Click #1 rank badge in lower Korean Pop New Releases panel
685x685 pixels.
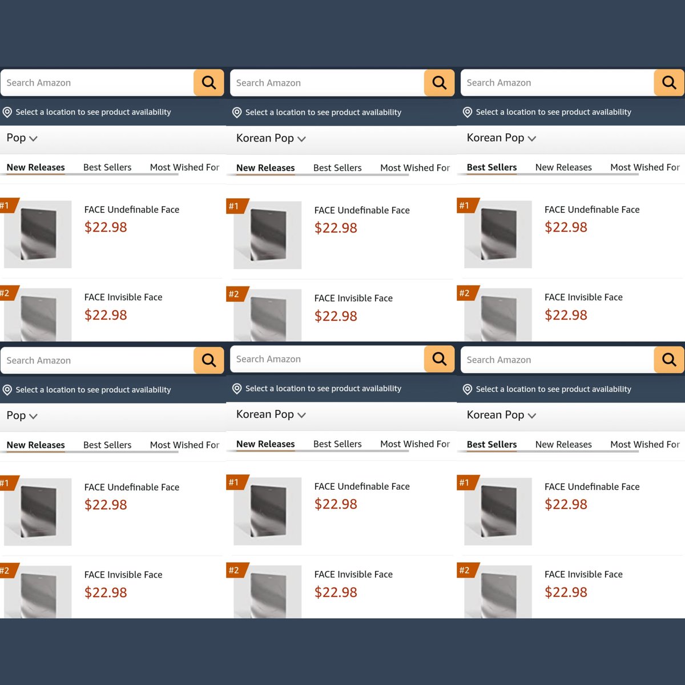tap(236, 482)
